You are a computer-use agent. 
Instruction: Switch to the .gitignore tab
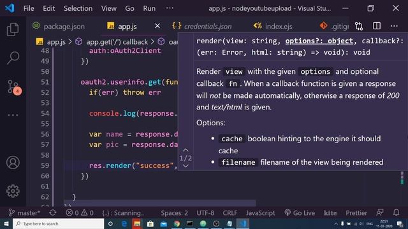[x=334, y=26]
